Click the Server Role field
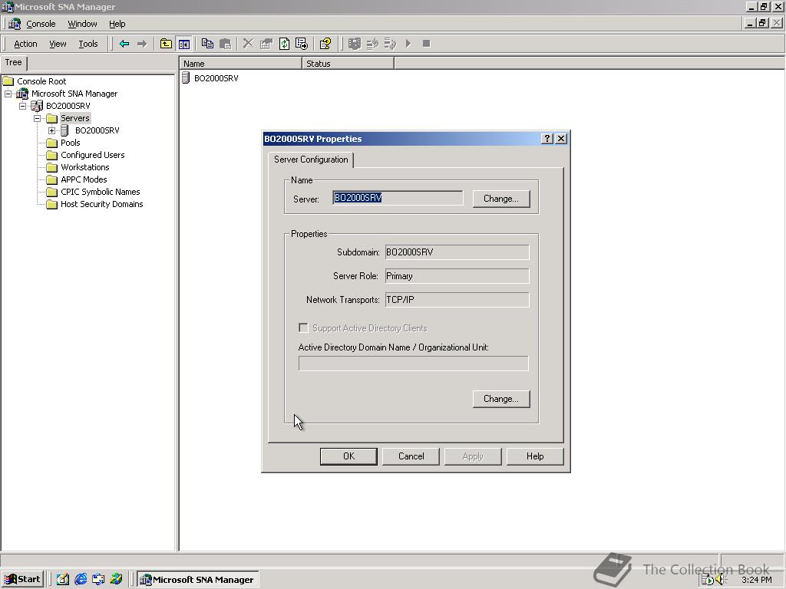 (x=457, y=276)
